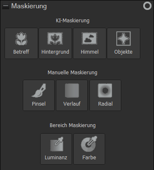Click the Objekte text label

click(x=123, y=52)
